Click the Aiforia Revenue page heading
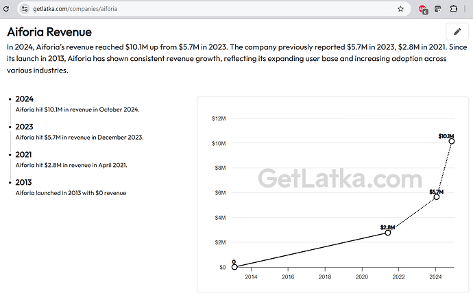 49,32
